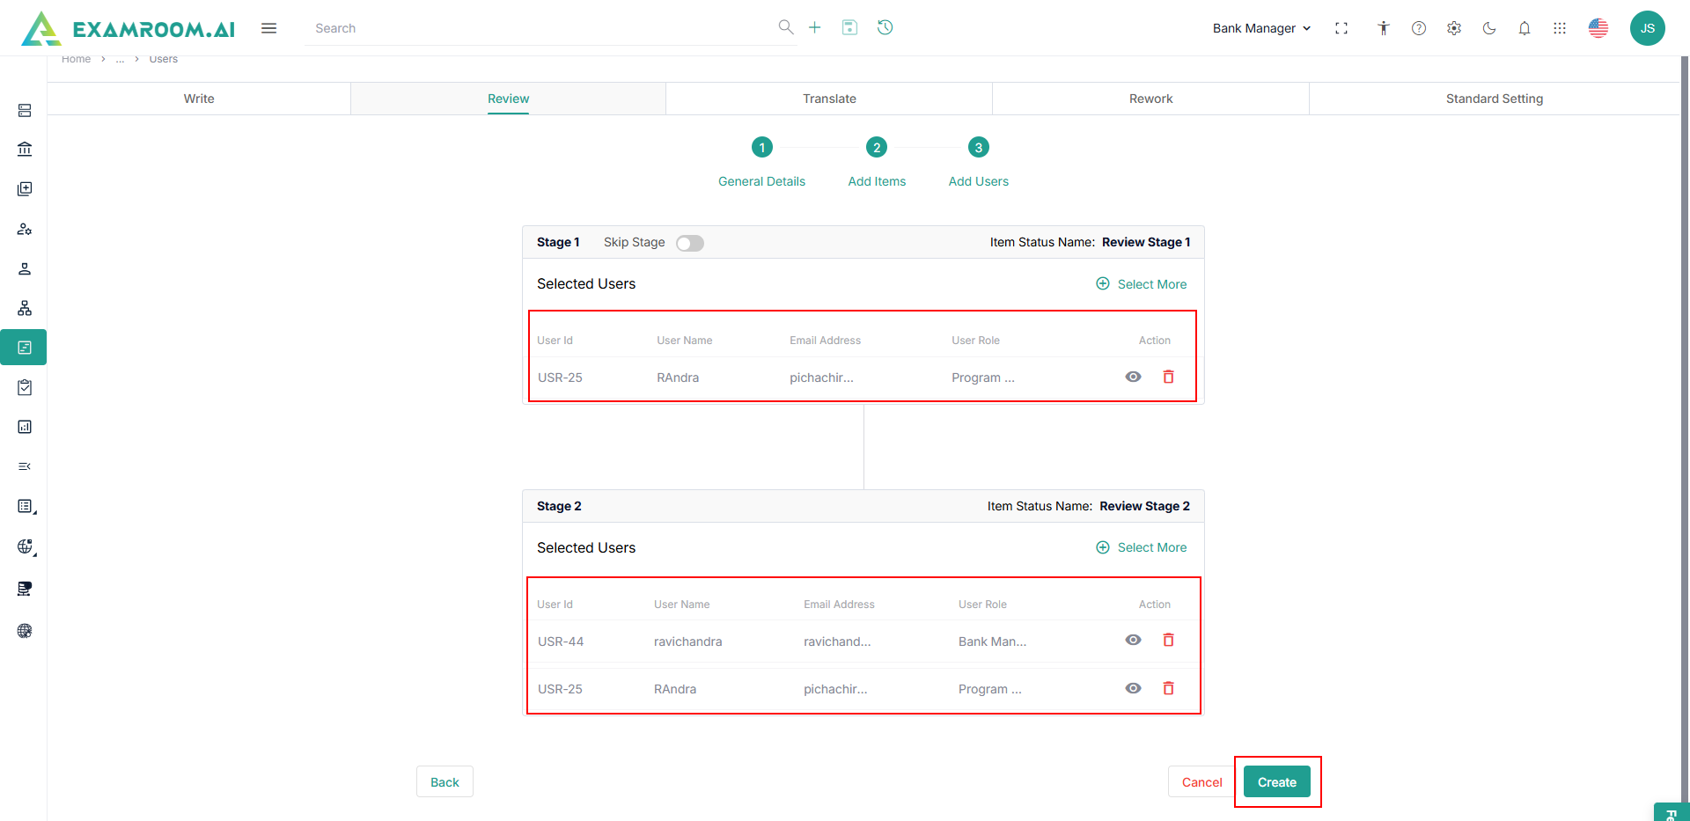Image resolution: width=1690 pixels, height=821 pixels.
Task: Switch to the Translate tab
Action: pyautogui.click(x=829, y=99)
